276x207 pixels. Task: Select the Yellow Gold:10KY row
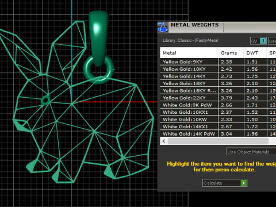click(x=218, y=69)
